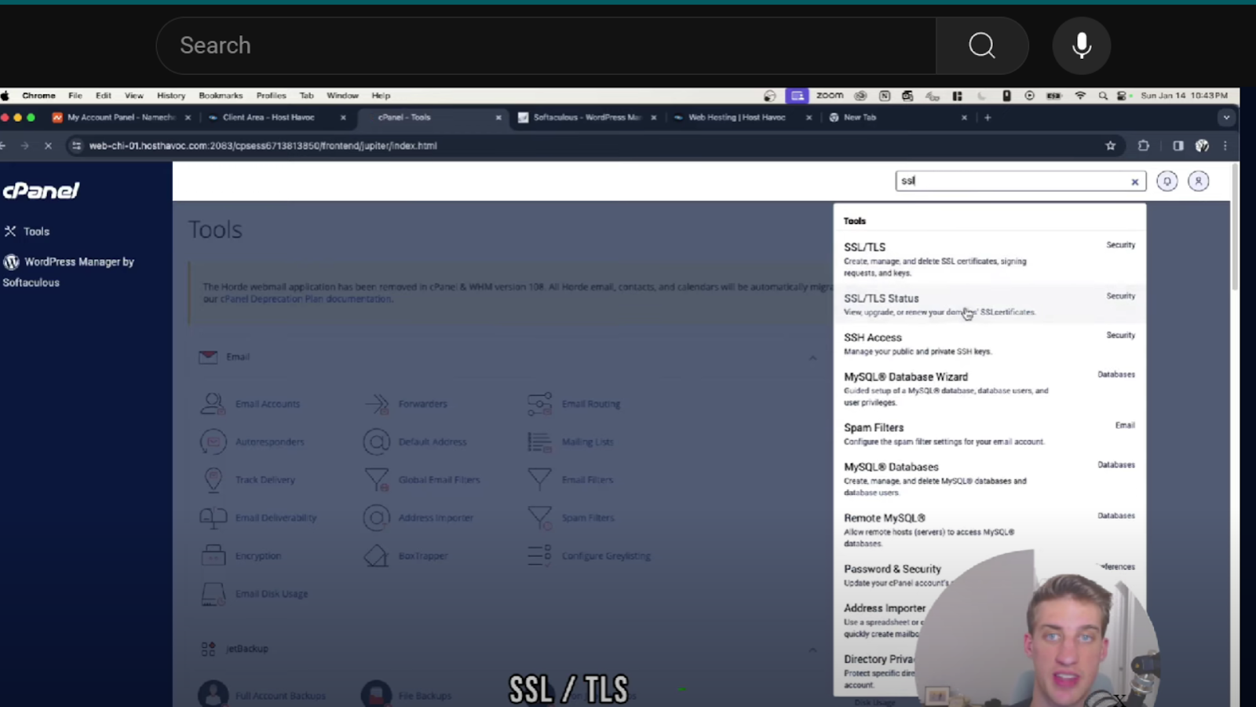
Task: Open the Apple menu icon
Action: (x=5, y=96)
